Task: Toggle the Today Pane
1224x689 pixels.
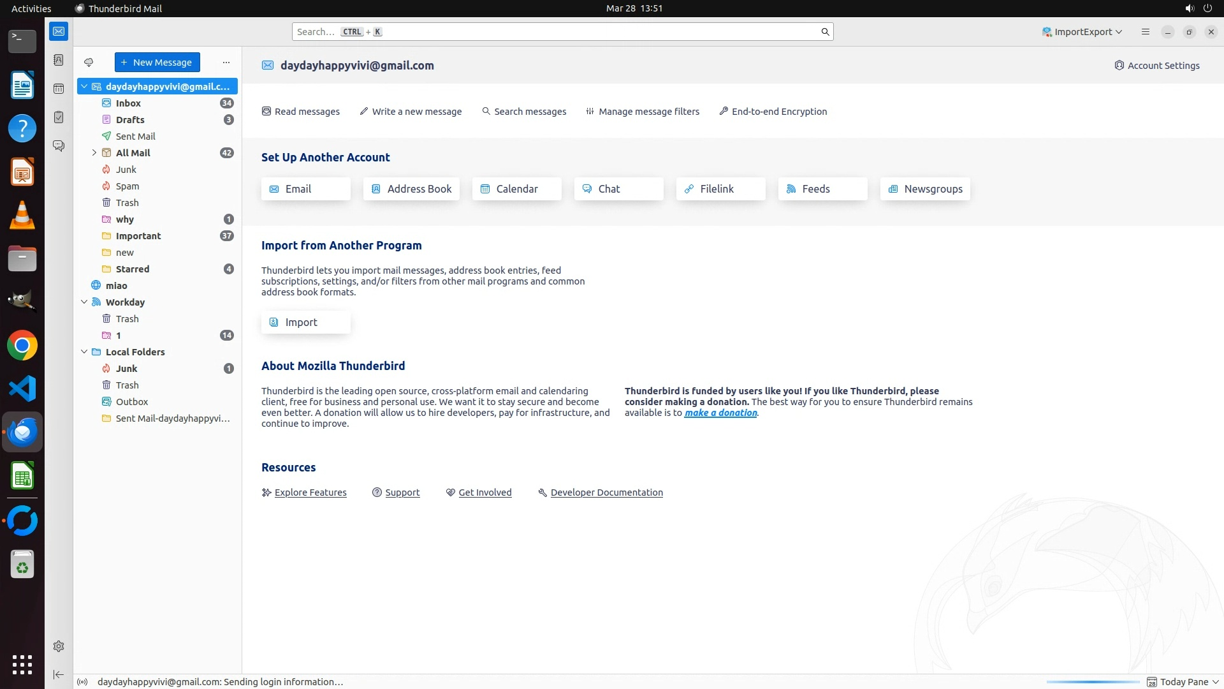Action: (x=1183, y=682)
